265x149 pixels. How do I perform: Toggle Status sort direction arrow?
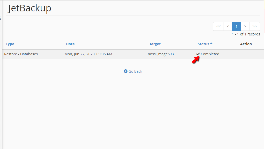[x=211, y=43]
